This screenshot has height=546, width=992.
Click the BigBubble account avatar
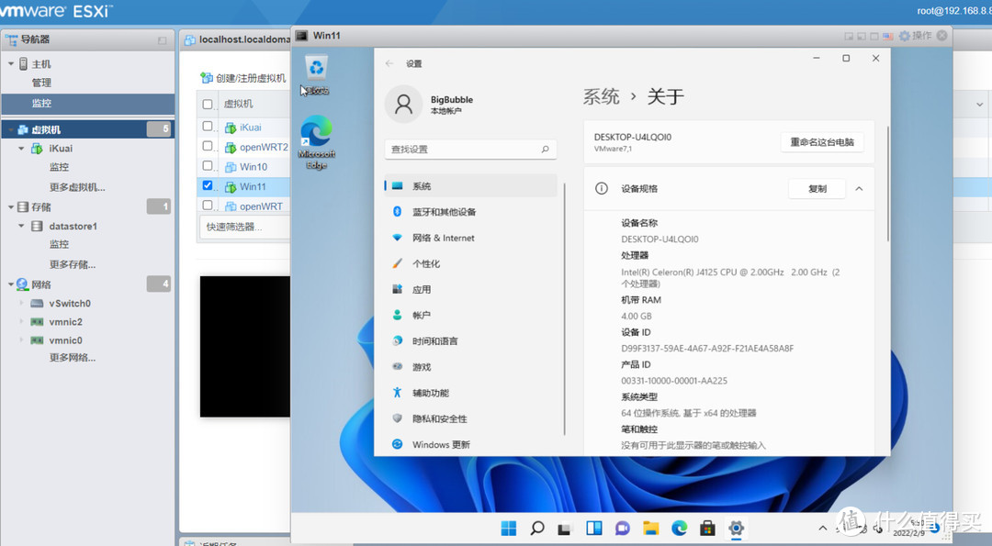tap(403, 105)
